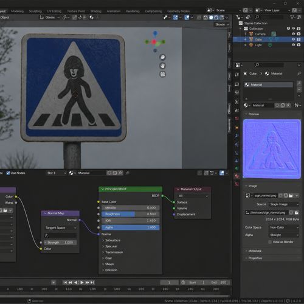
Task: Open the Source Single Image dropdown
Action: point(284,204)
